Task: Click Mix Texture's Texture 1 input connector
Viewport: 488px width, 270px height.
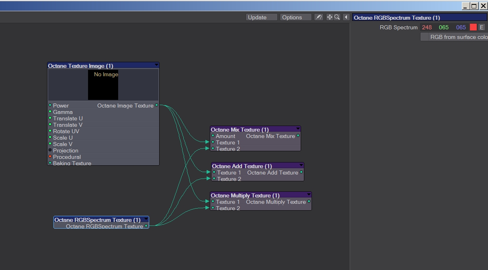Action: point(213,142)
